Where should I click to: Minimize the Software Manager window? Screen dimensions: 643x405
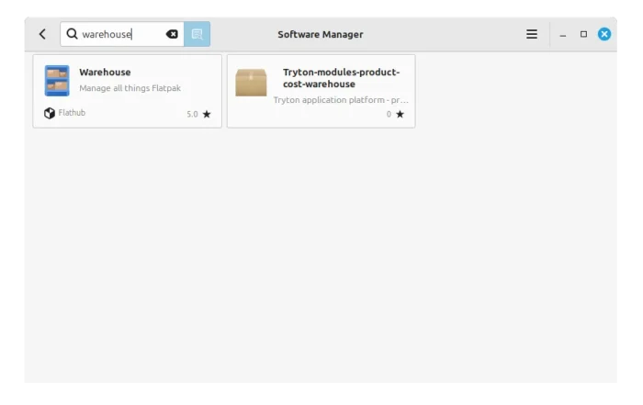(562, 35)
